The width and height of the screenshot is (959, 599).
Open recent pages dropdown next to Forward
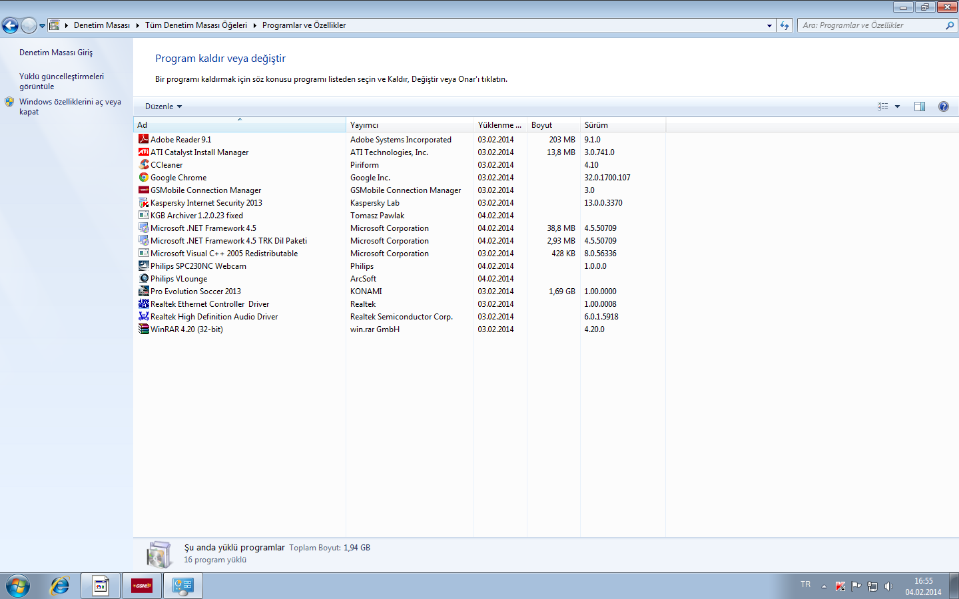tap(42, 26)
